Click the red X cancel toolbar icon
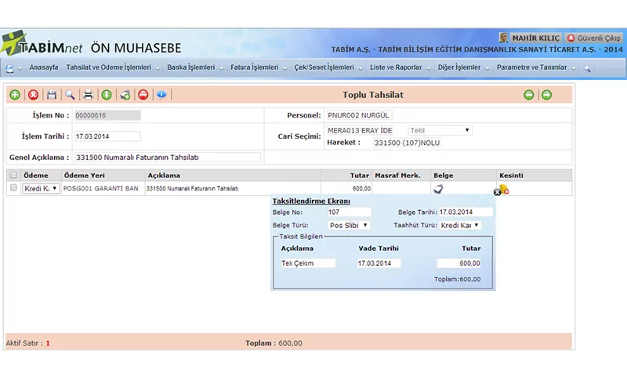 pyautogui.click(x=33, y=95)
